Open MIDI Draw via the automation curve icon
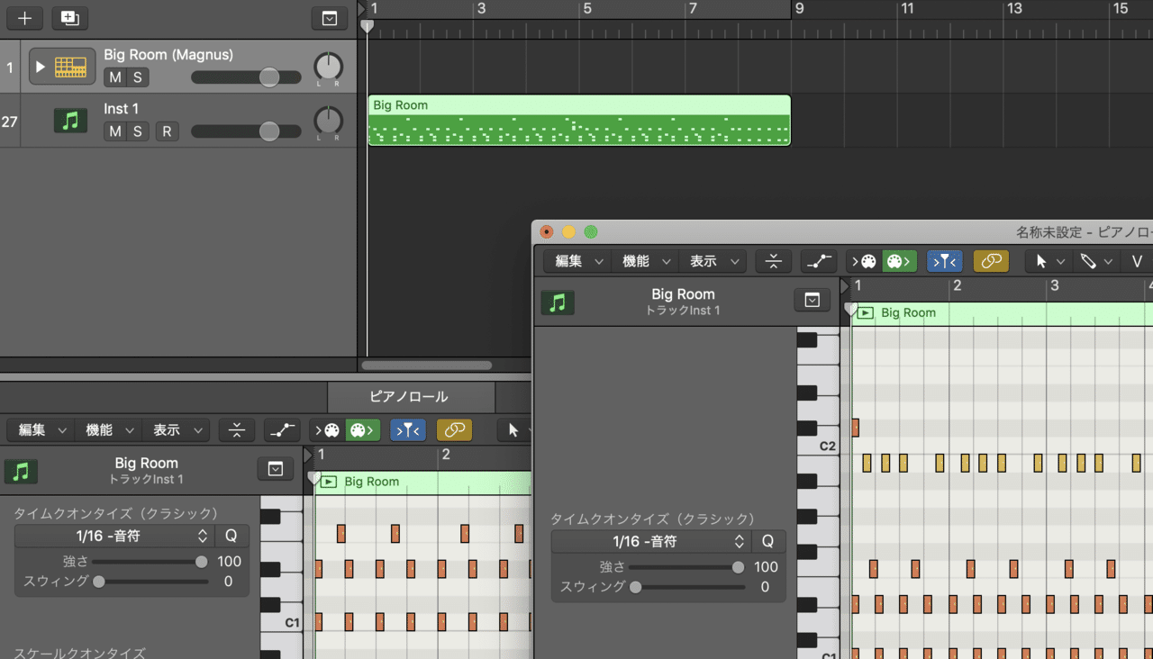Screen dimensions: 1153x659 tap(818, 261)
